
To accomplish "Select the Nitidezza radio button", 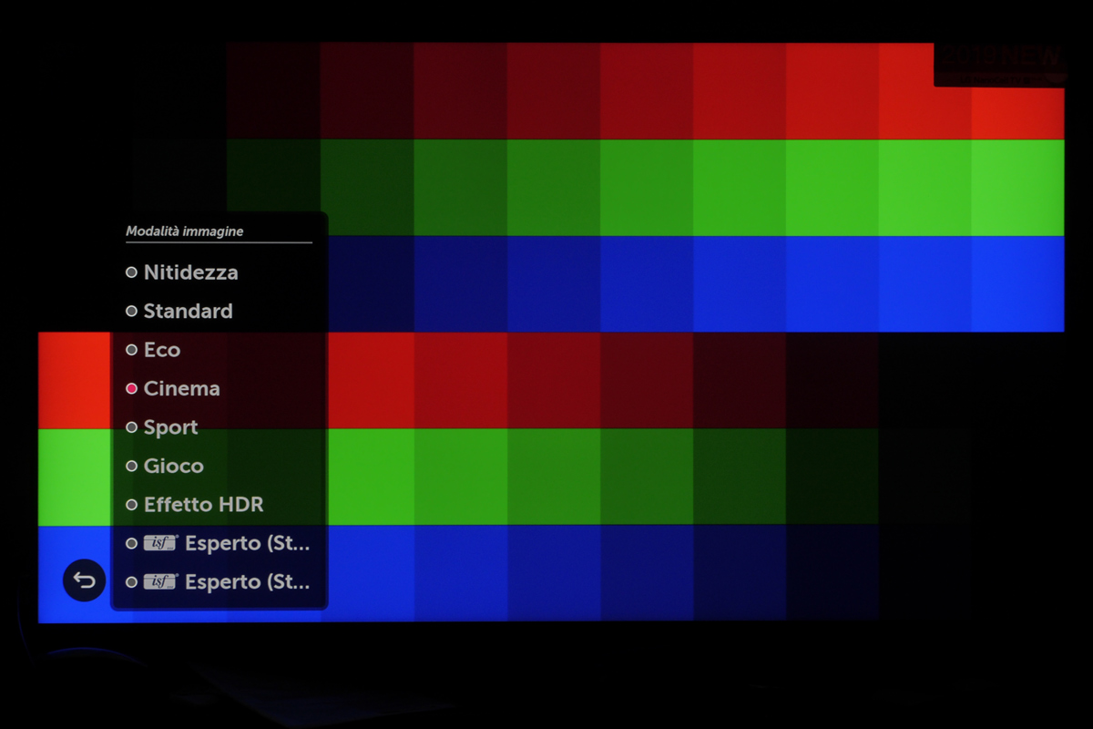I will tap(132, 272).
